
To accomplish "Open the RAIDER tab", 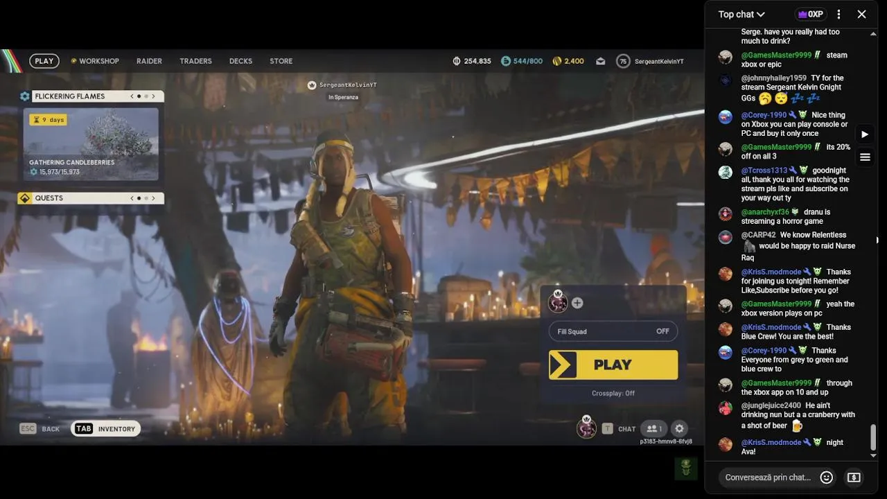I will (x=149, y=61).
